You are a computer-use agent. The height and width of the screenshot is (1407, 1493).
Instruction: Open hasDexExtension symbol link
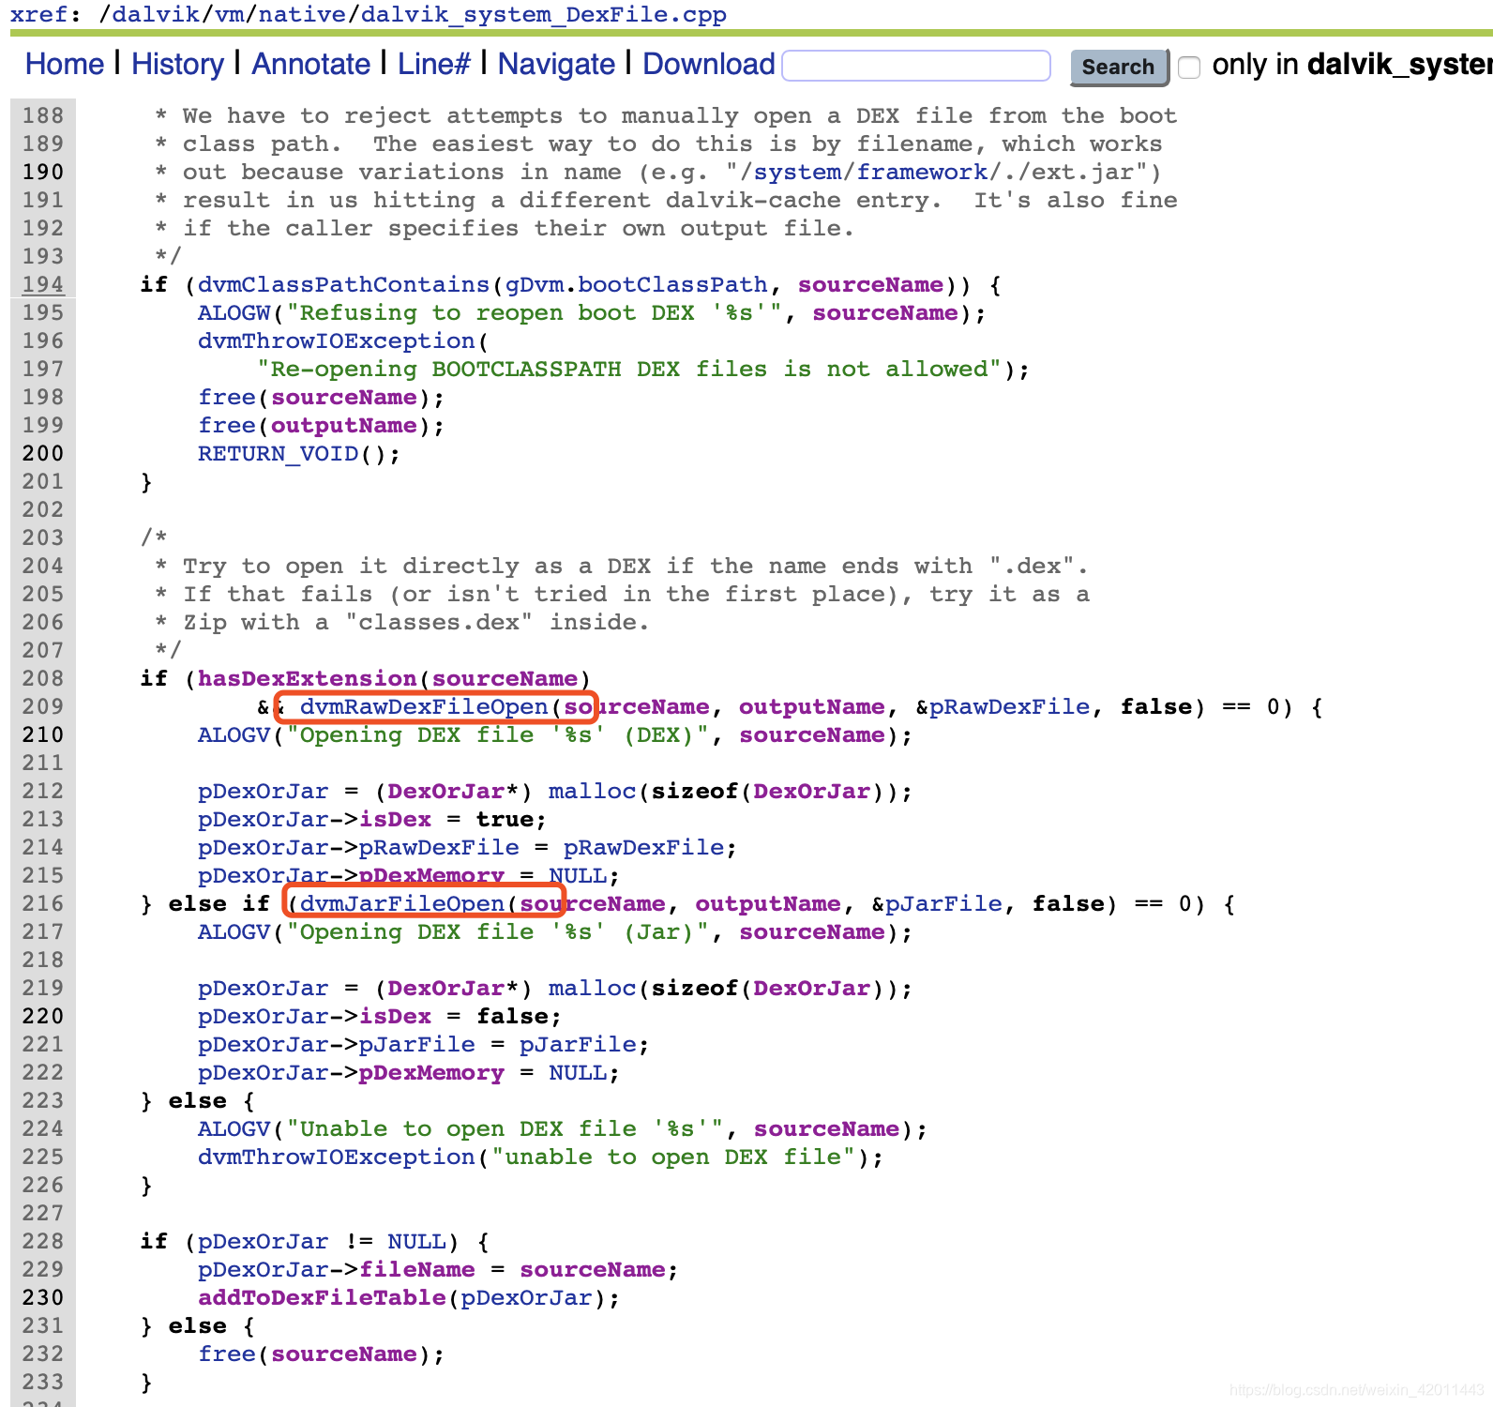308,678
